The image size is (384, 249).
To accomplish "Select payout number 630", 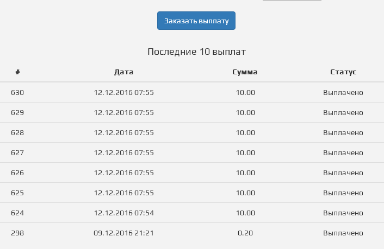I will pyautogui.click(x=17, y=92).
